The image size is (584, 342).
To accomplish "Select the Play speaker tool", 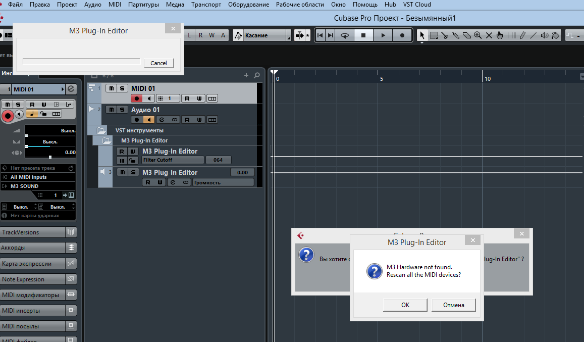I will pos(545,35).
